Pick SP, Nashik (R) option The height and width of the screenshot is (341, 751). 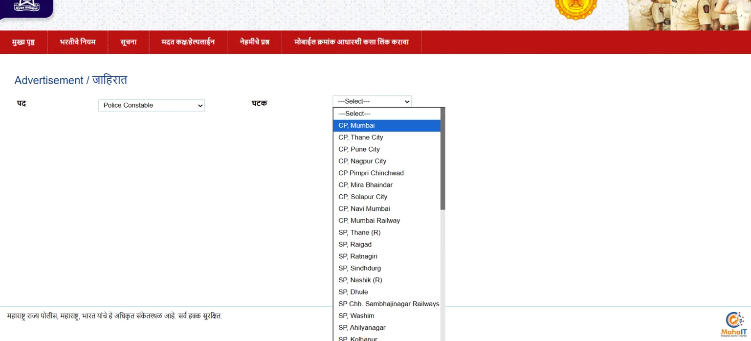point(386,280)
